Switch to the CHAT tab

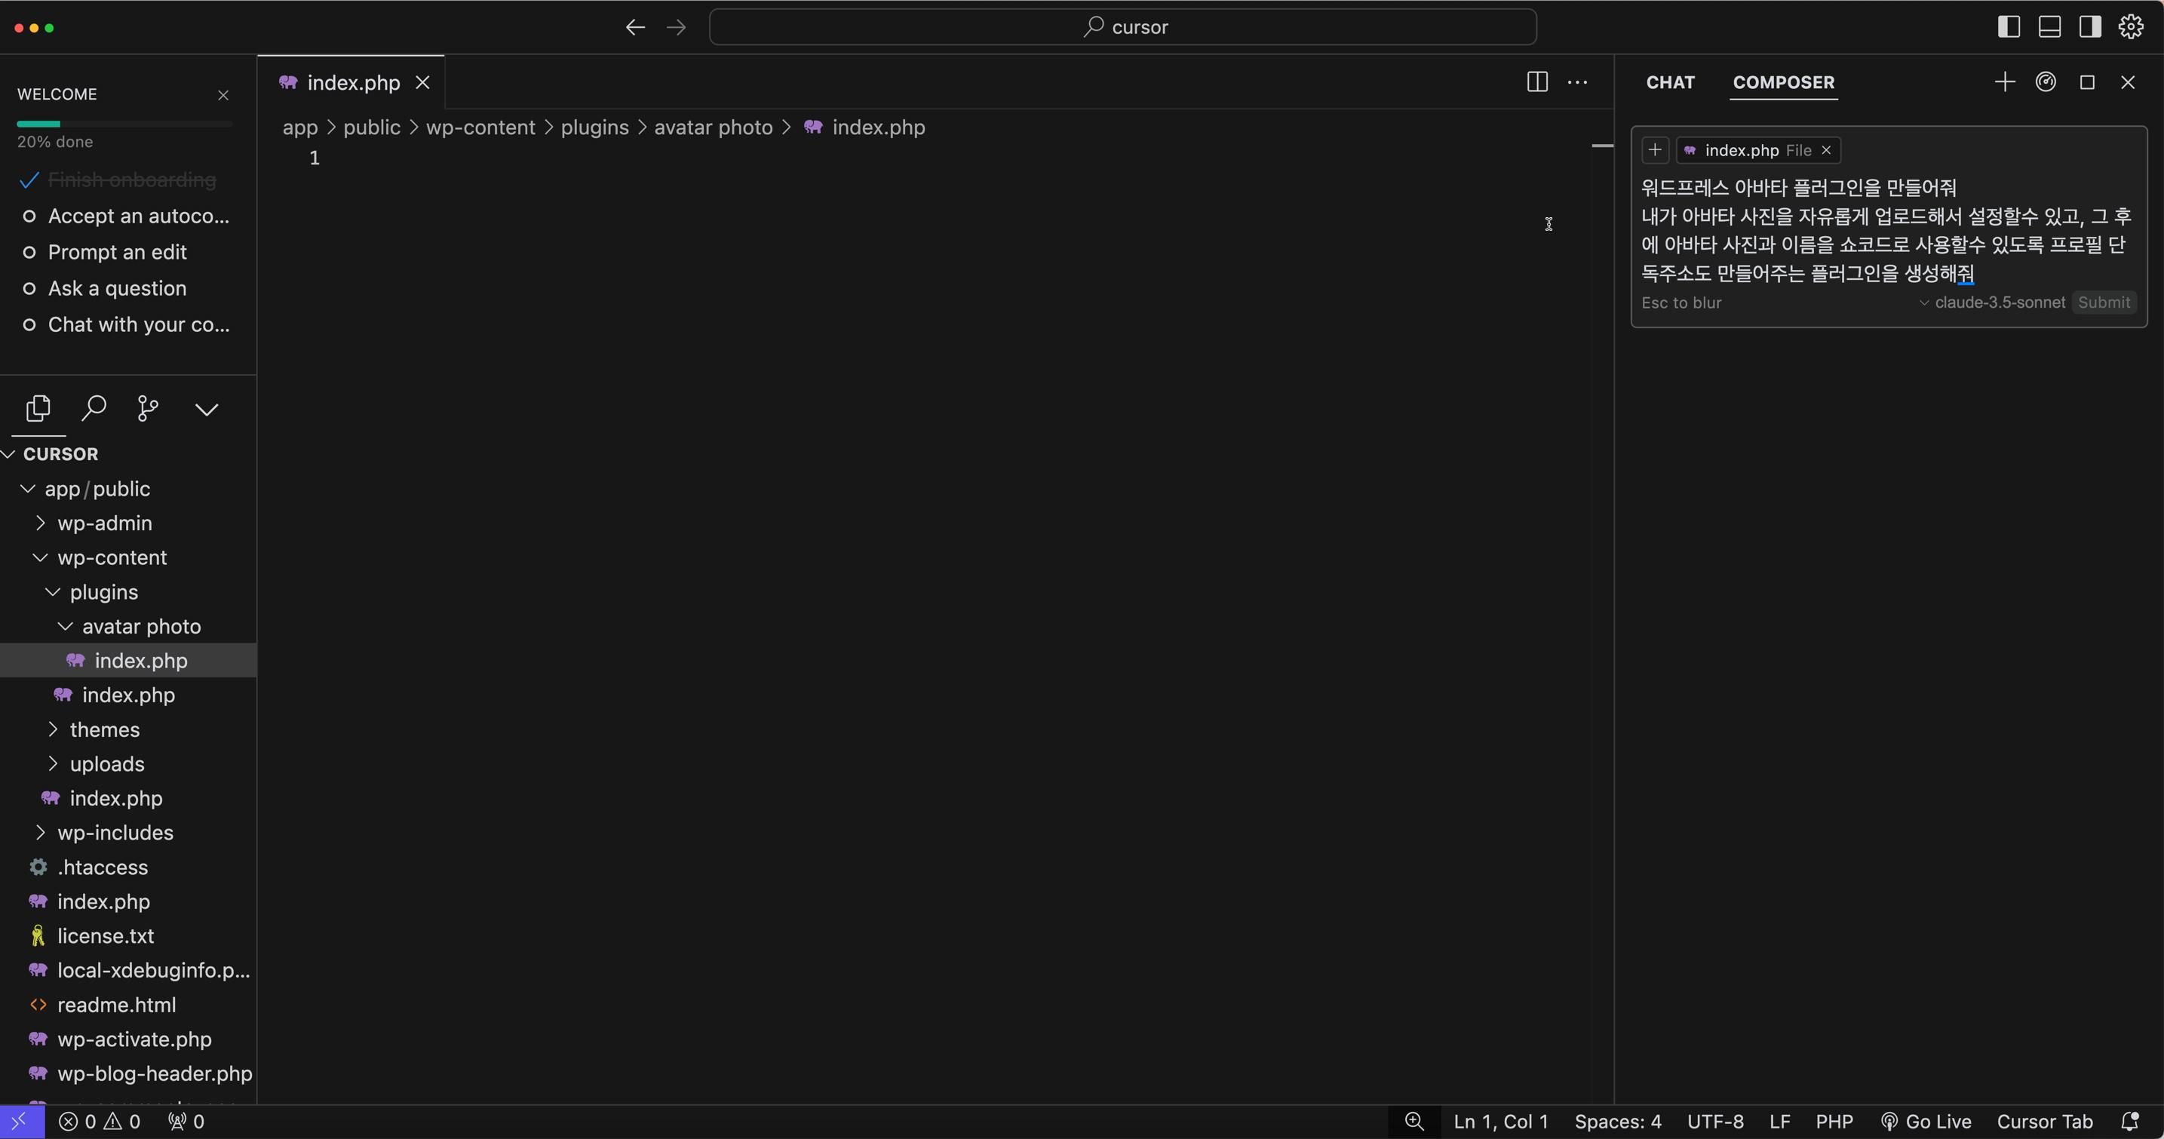(x=1670, y=82)
